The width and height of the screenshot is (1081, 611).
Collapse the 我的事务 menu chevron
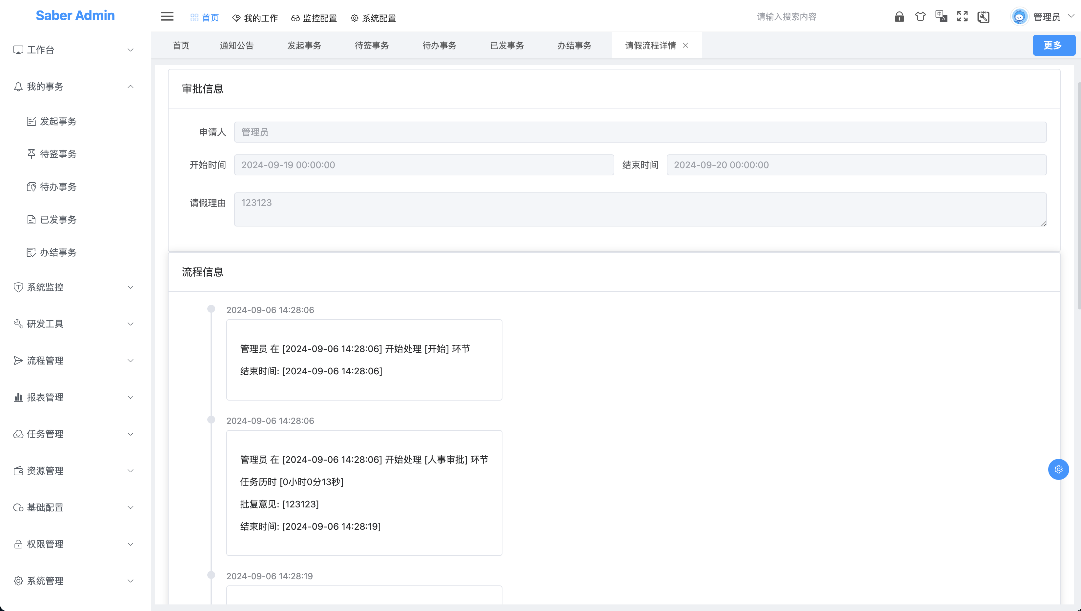131,87
